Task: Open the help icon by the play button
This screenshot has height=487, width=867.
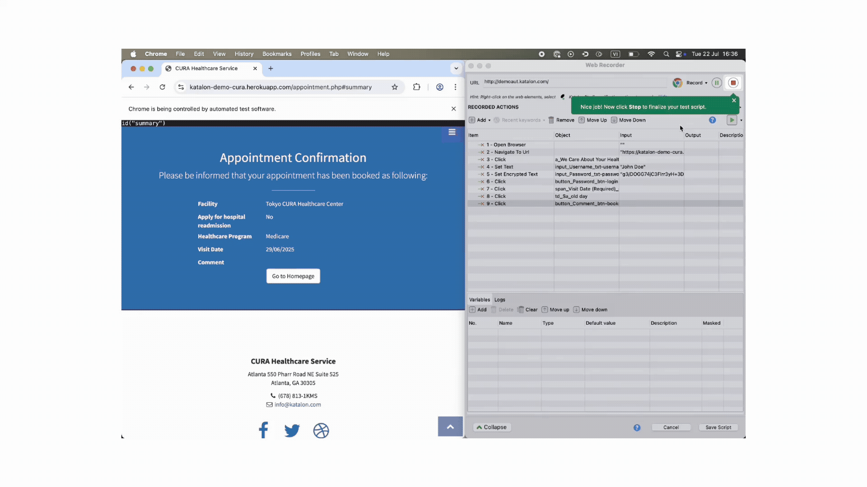Action: 712,120
